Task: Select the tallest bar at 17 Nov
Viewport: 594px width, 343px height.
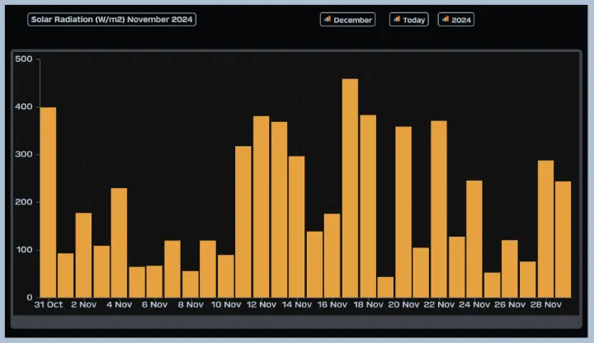Action: [350, 189]
